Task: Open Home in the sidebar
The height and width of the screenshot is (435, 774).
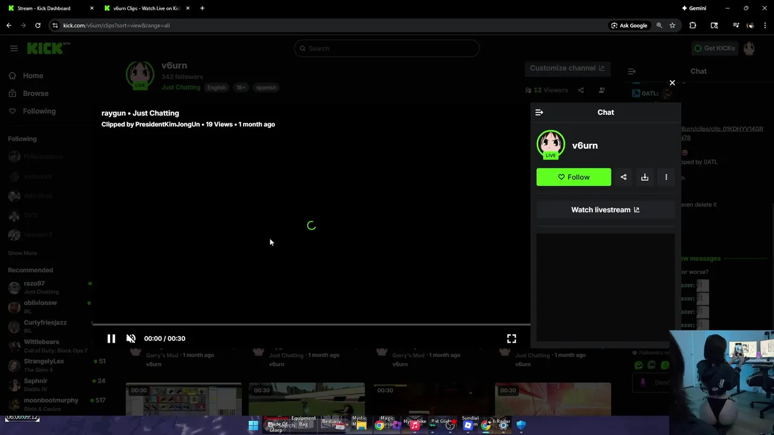Action: pos(33,76)
